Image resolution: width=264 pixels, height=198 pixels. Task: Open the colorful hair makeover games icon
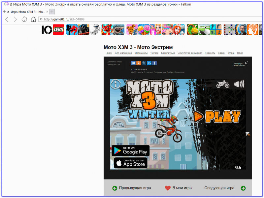click(x=167, y=30)
